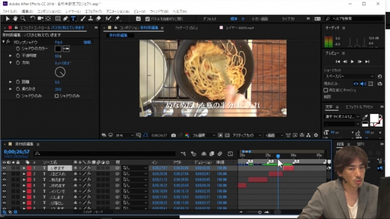Select the Rotation tool
The width and height of the screenshot is (390, 219).
[32, 19]
